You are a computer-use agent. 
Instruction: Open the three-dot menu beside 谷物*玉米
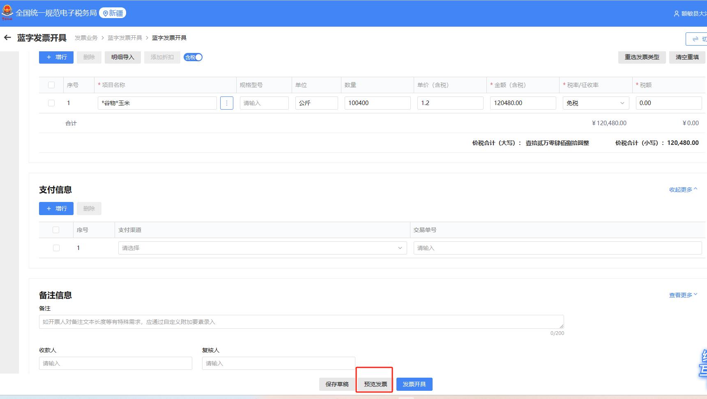(x=227, y=103)
